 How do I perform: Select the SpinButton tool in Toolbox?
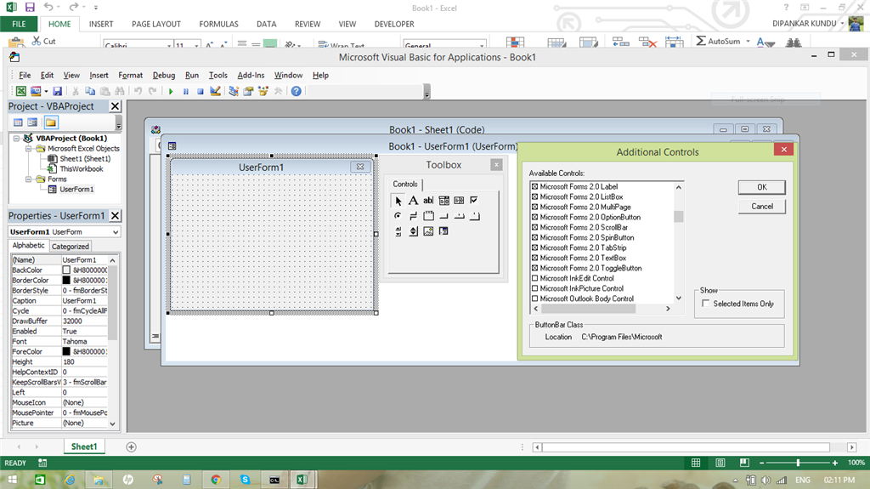[x=414, y=231]
